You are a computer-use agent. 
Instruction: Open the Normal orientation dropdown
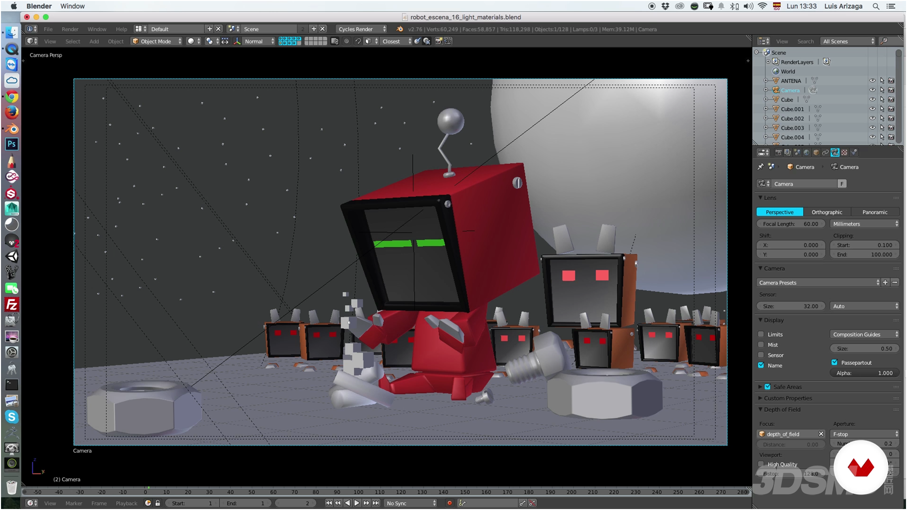259,41
